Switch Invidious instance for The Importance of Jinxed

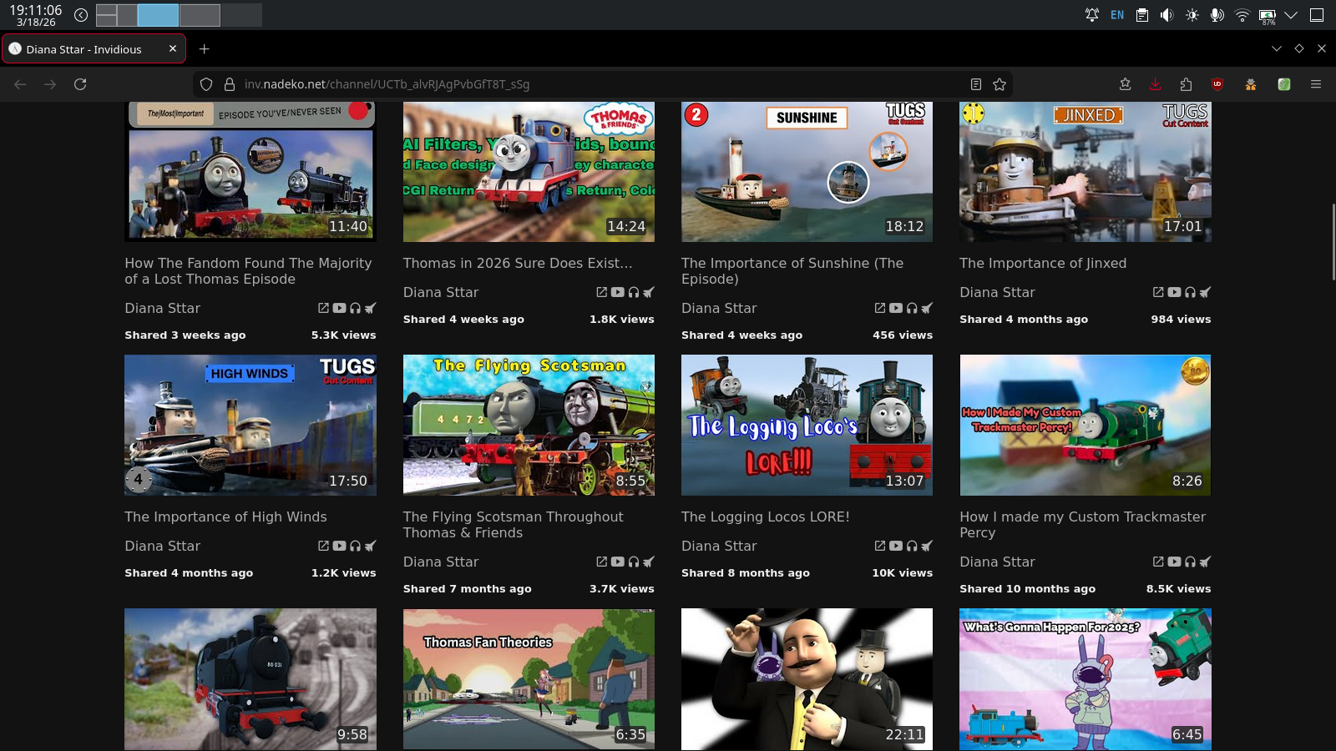(x=1205, y=292)
